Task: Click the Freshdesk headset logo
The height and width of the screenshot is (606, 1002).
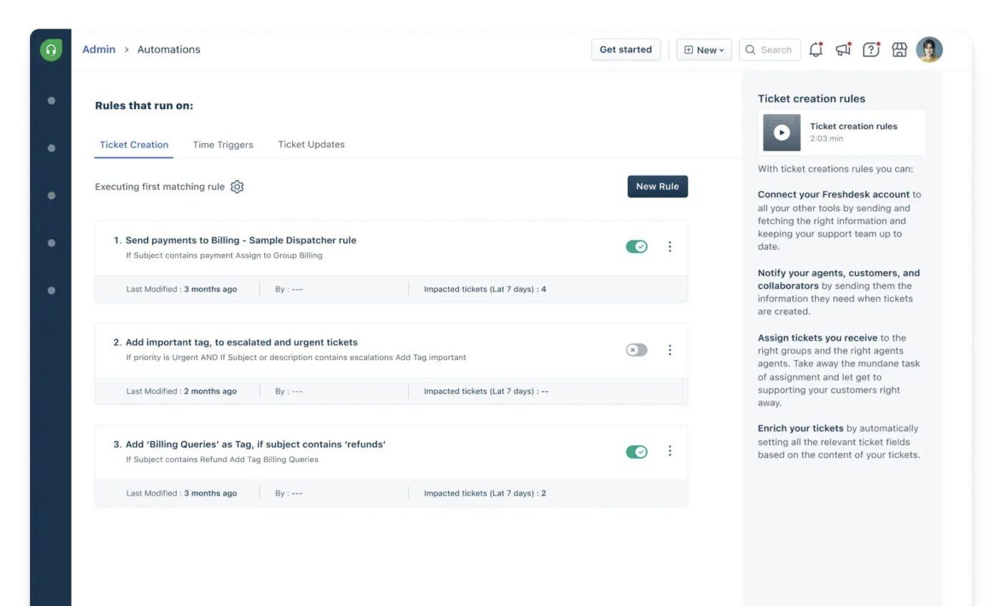Action: point(50,49)
